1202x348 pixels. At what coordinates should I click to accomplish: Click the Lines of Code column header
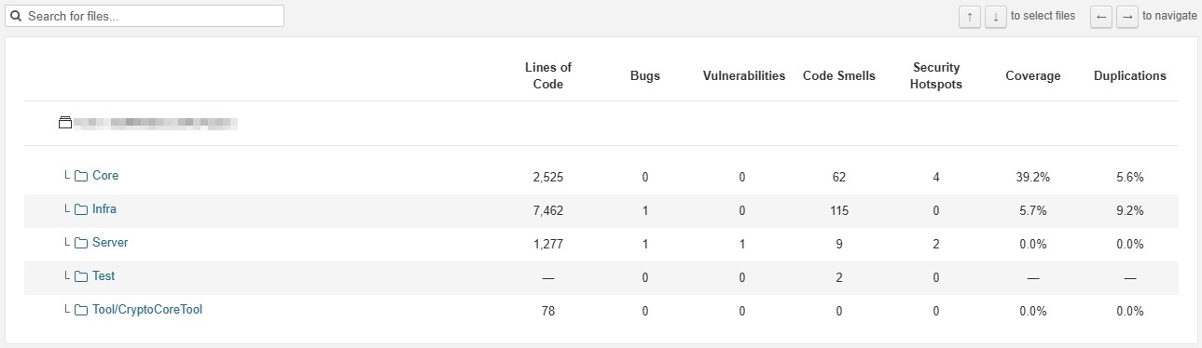(548, 75)
